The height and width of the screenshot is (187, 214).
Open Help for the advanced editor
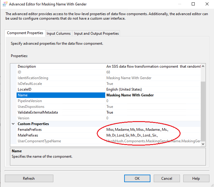click(x=196, y=179)
